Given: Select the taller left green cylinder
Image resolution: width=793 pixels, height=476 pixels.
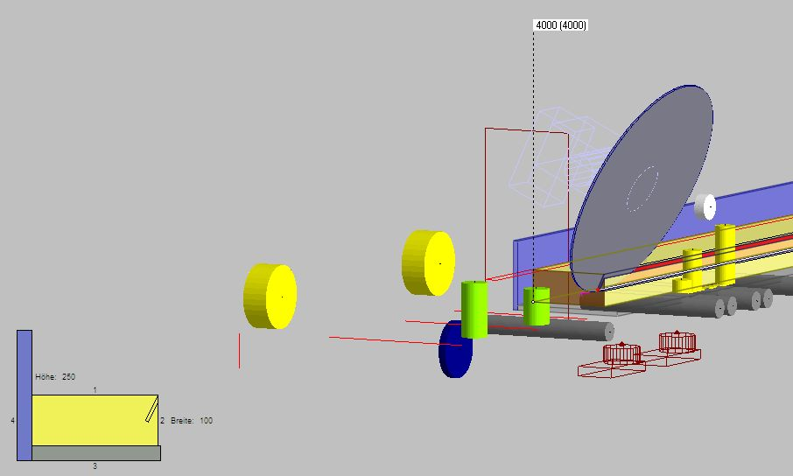Looking at the screenshot, I should click(x=474, y=310).
